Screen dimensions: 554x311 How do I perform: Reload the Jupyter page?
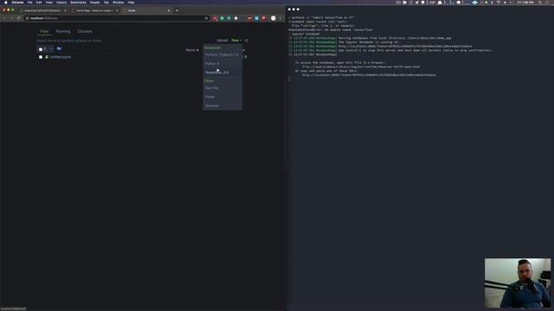(19, 18)
